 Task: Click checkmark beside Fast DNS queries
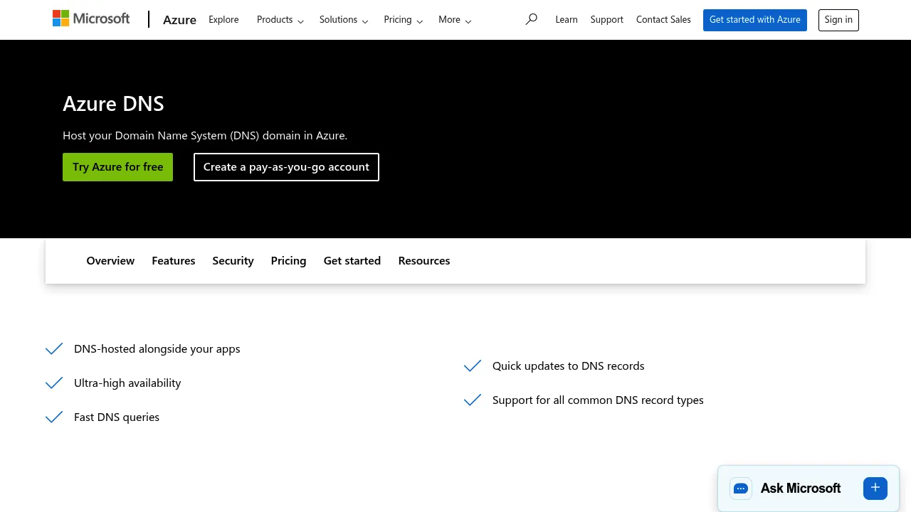point(54,417)
